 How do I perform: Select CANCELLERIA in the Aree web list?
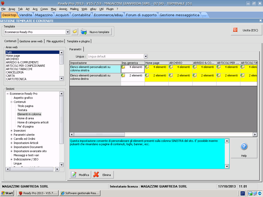point(15,72)
